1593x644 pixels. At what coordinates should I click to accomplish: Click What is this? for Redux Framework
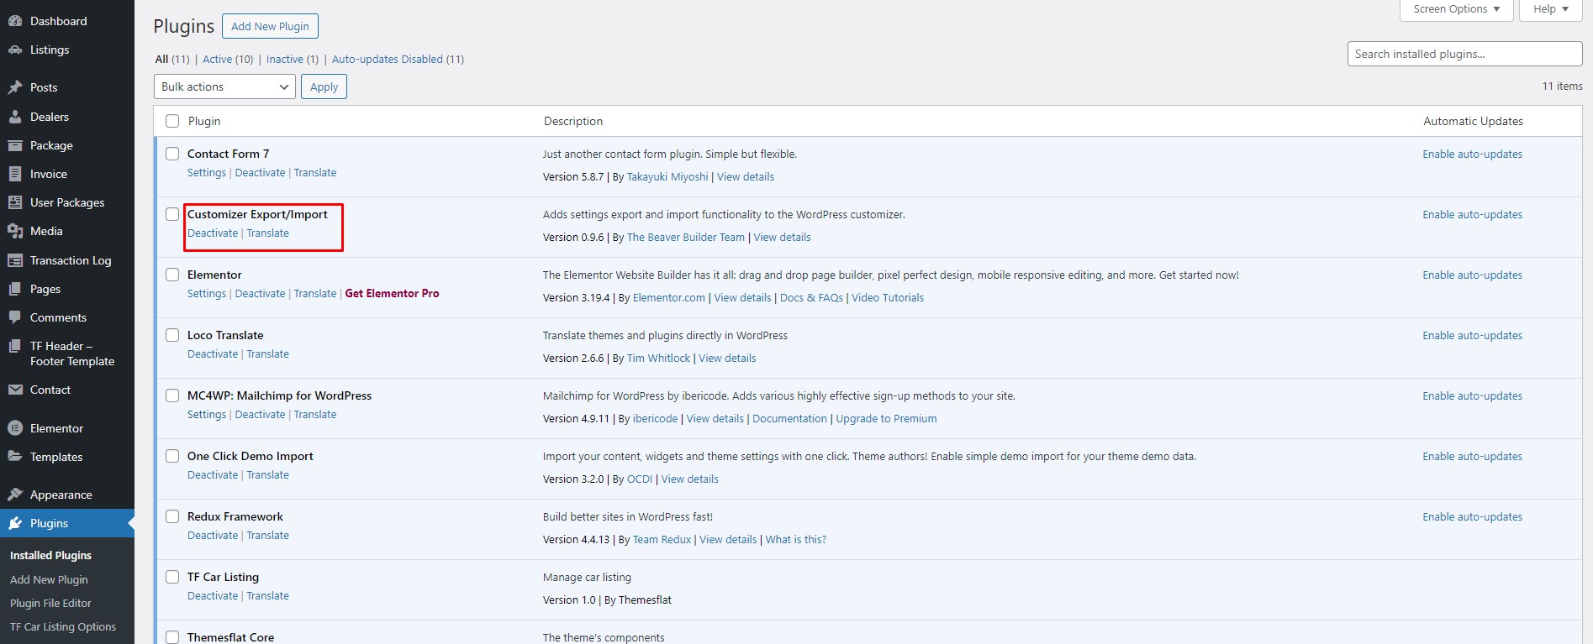[x=796, y=539]
